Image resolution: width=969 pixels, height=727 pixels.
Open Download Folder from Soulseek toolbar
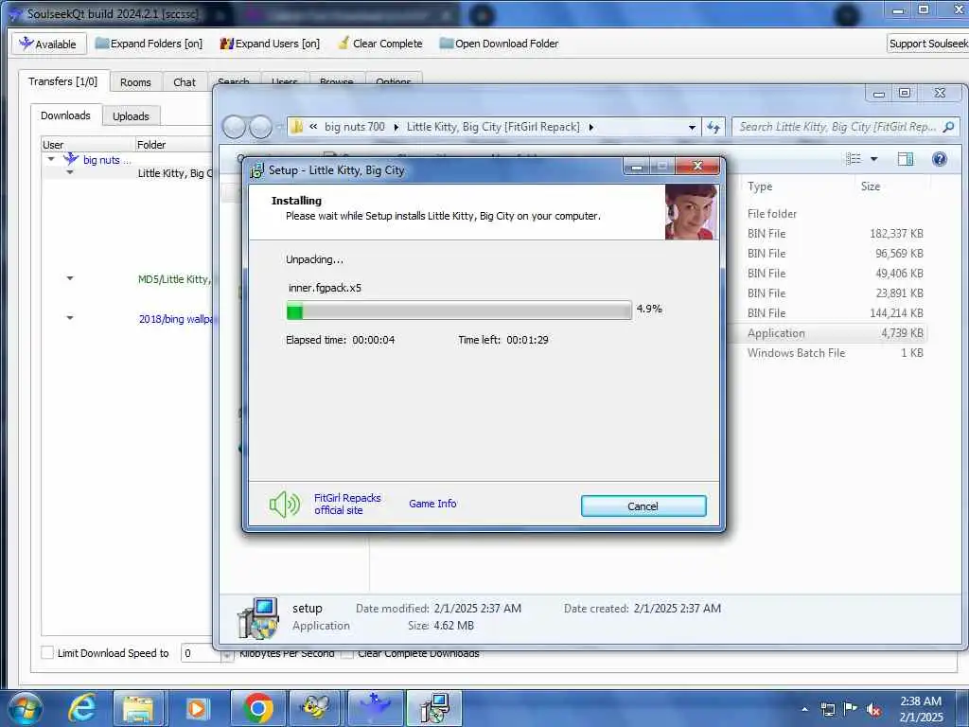coord(499,44)
